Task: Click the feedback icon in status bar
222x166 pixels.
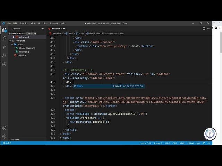Action: pos(204,143)
